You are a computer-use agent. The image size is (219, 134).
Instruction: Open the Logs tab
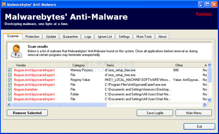click(88, 37)
